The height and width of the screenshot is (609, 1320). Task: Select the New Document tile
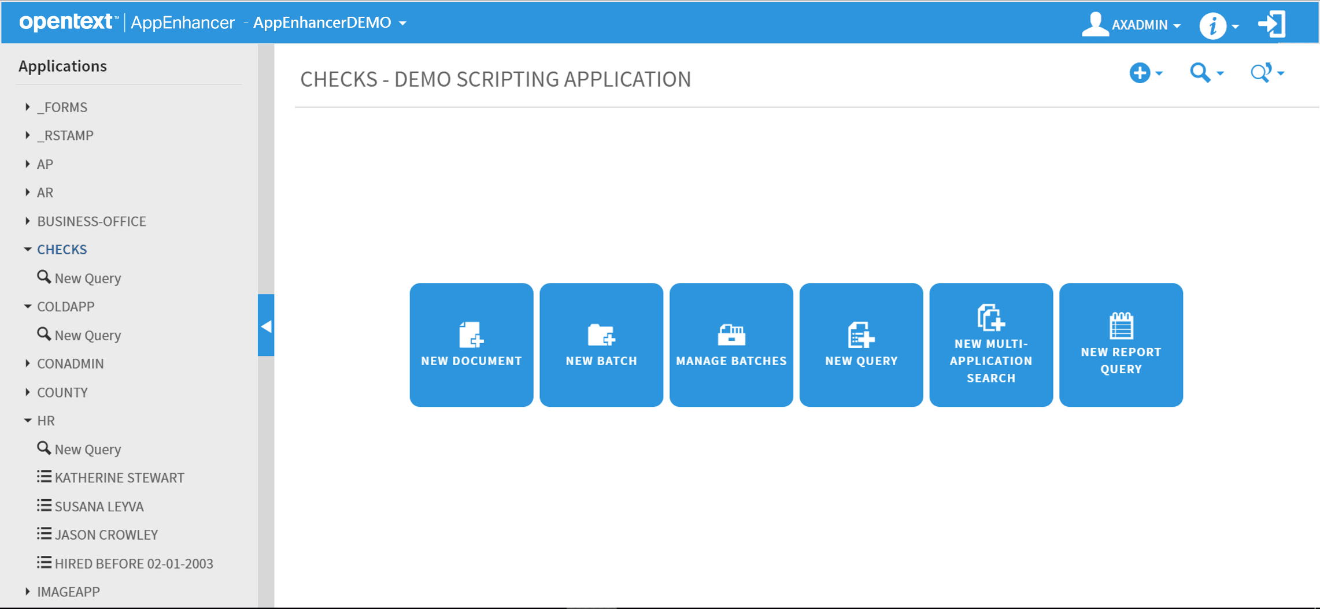coord(471,344)
